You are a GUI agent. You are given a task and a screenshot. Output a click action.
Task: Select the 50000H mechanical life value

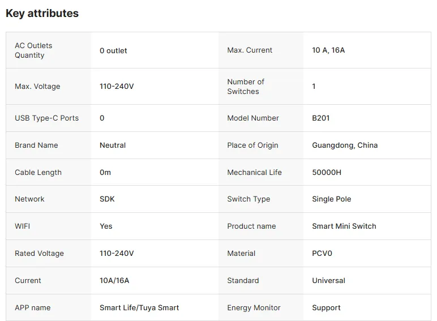click(327, 173)
